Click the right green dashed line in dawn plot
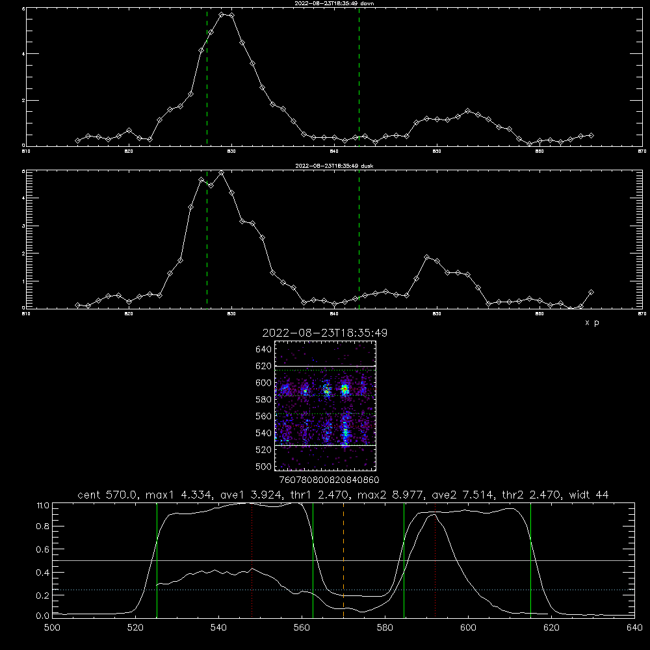This screenshot has width=650, height=650. (x=359, y=77)
